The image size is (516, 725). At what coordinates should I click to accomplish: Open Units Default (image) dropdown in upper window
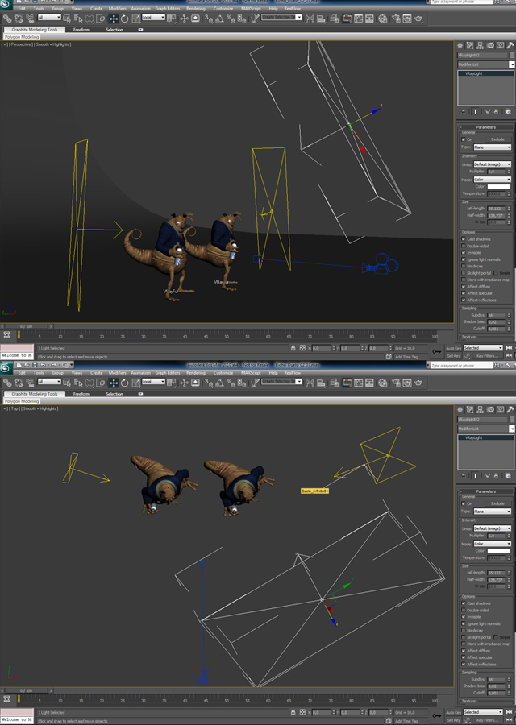[x=492, y=164]
